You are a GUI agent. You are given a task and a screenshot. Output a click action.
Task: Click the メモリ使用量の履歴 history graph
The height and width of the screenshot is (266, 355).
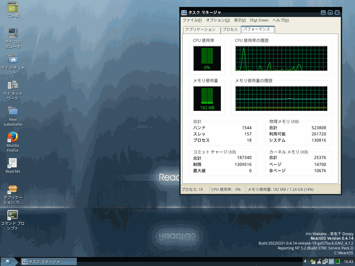coord(282,99)
